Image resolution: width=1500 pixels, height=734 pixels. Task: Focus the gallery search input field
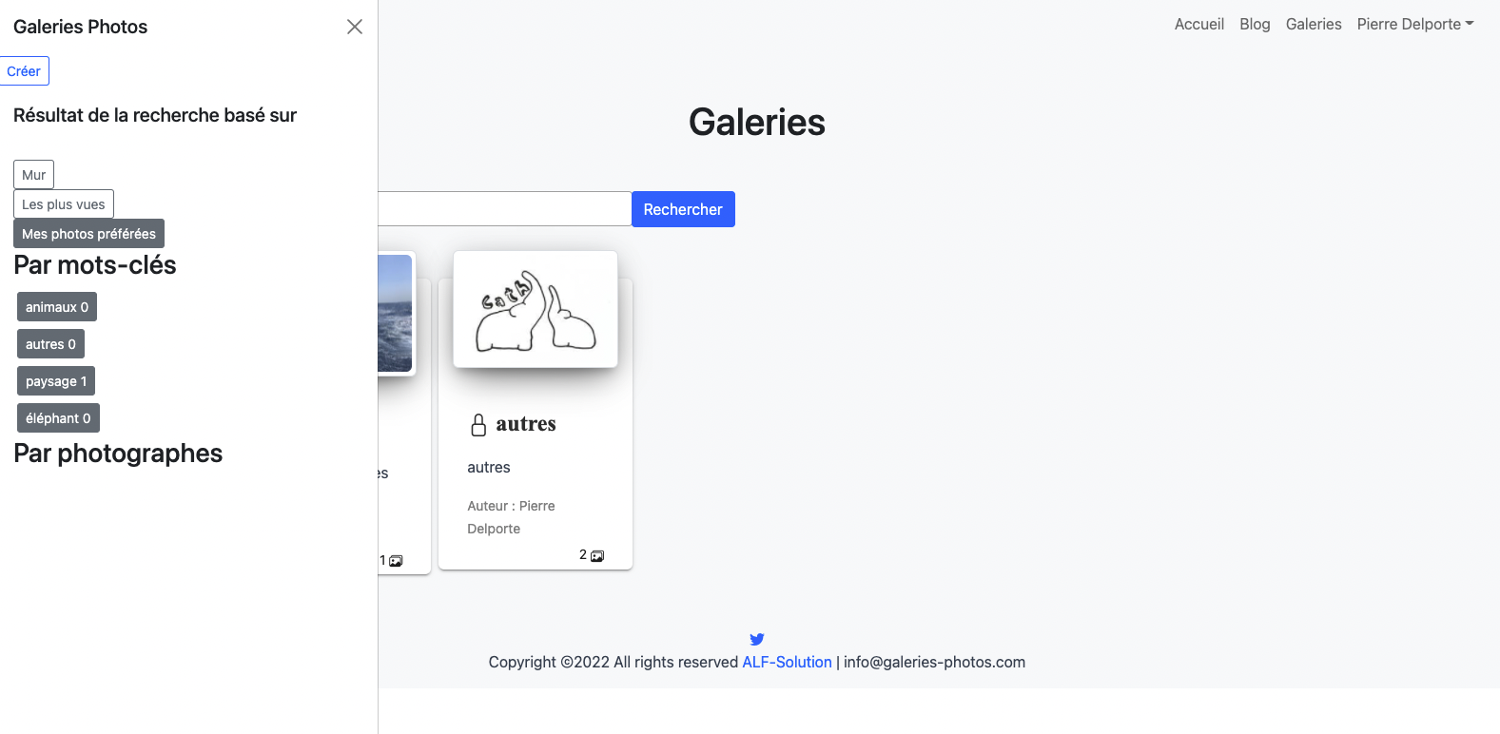[x=505, y=209]
